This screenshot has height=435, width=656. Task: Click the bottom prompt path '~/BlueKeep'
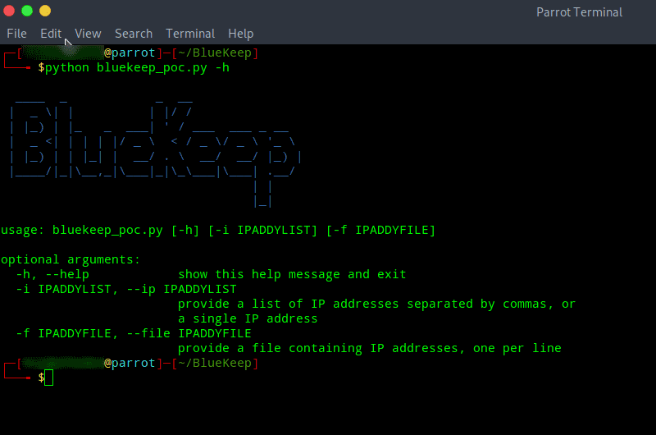point(215,363)
